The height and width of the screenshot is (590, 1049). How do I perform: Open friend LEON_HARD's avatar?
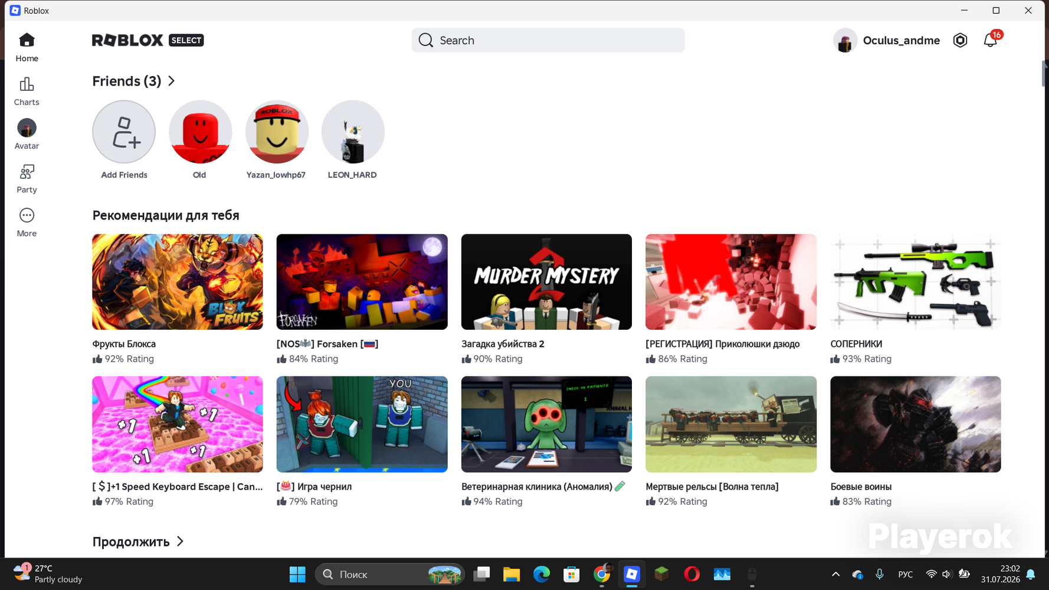coord(353,132)
